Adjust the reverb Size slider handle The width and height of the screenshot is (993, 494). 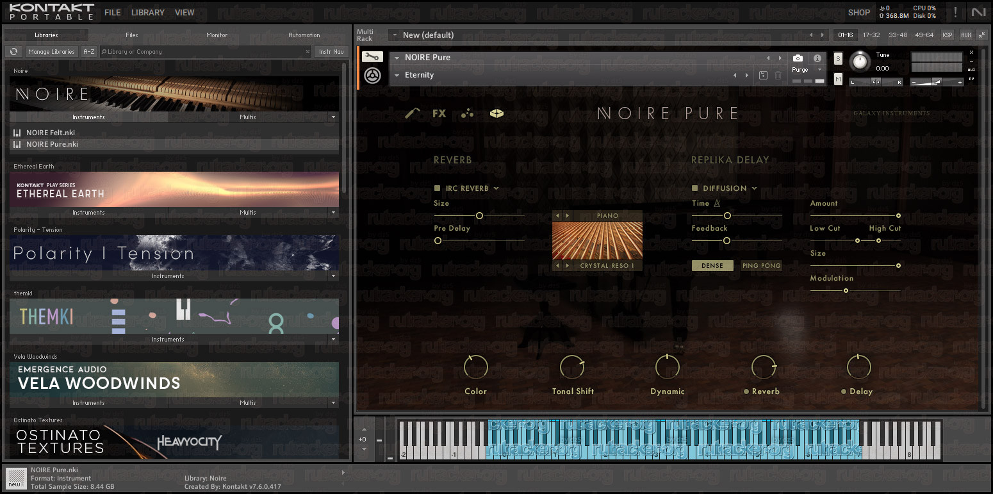point(479,216)
